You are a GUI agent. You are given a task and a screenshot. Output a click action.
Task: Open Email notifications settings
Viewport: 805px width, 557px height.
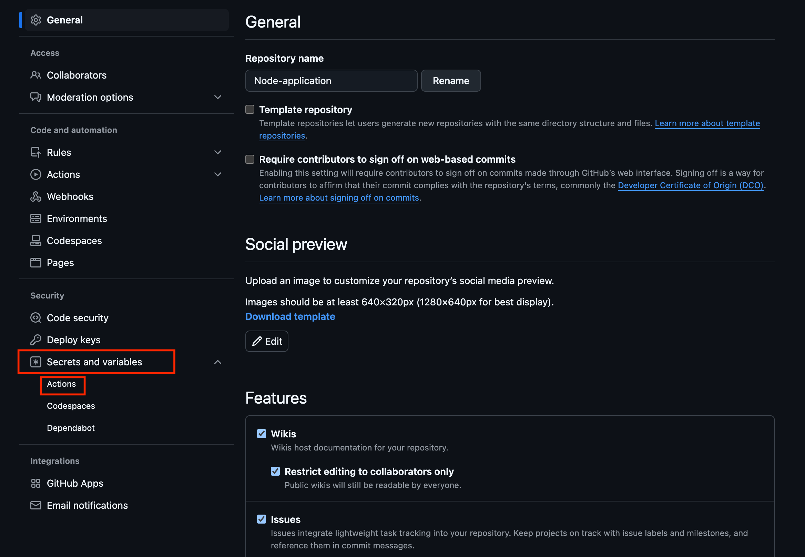pos(127,505)
